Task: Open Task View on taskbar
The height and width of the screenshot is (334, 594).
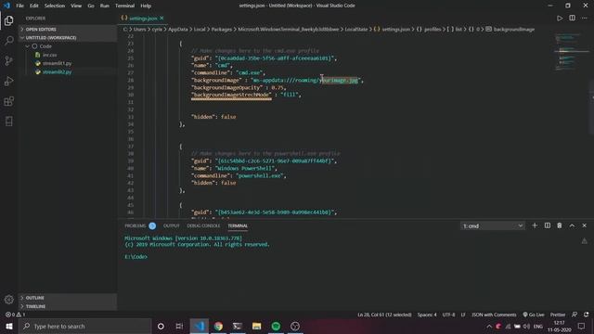Action: coord(179,326)
